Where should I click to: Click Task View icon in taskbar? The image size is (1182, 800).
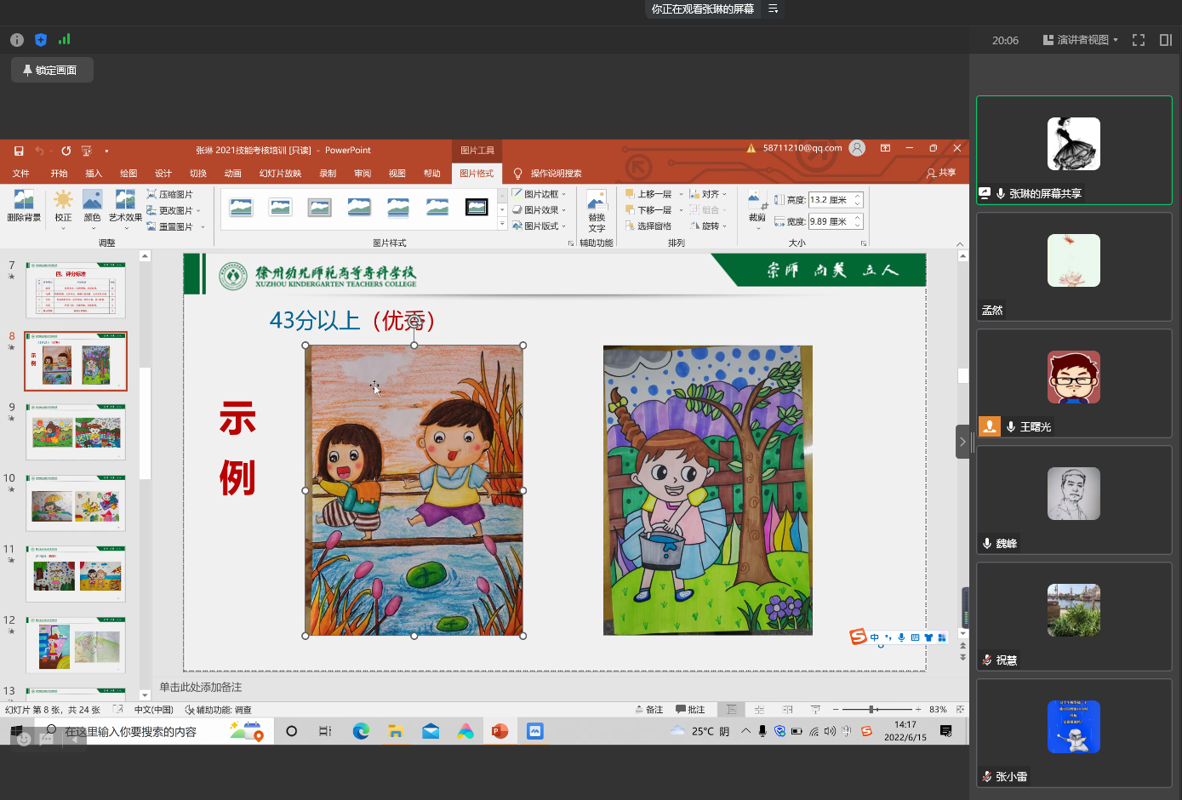[325, 731]
